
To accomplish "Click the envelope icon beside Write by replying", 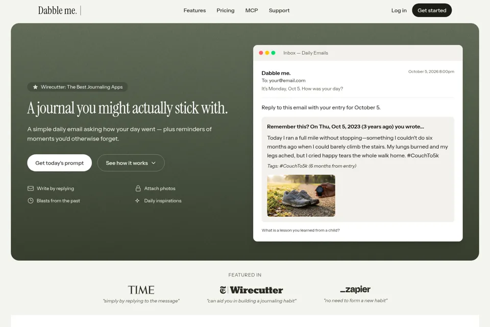I will pyautogui.click(x=31, y=189).
